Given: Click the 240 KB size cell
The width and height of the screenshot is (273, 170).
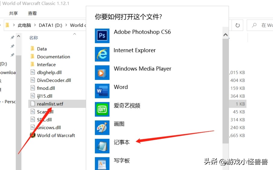Looking at the screenshot, I should tap(238, 127).
